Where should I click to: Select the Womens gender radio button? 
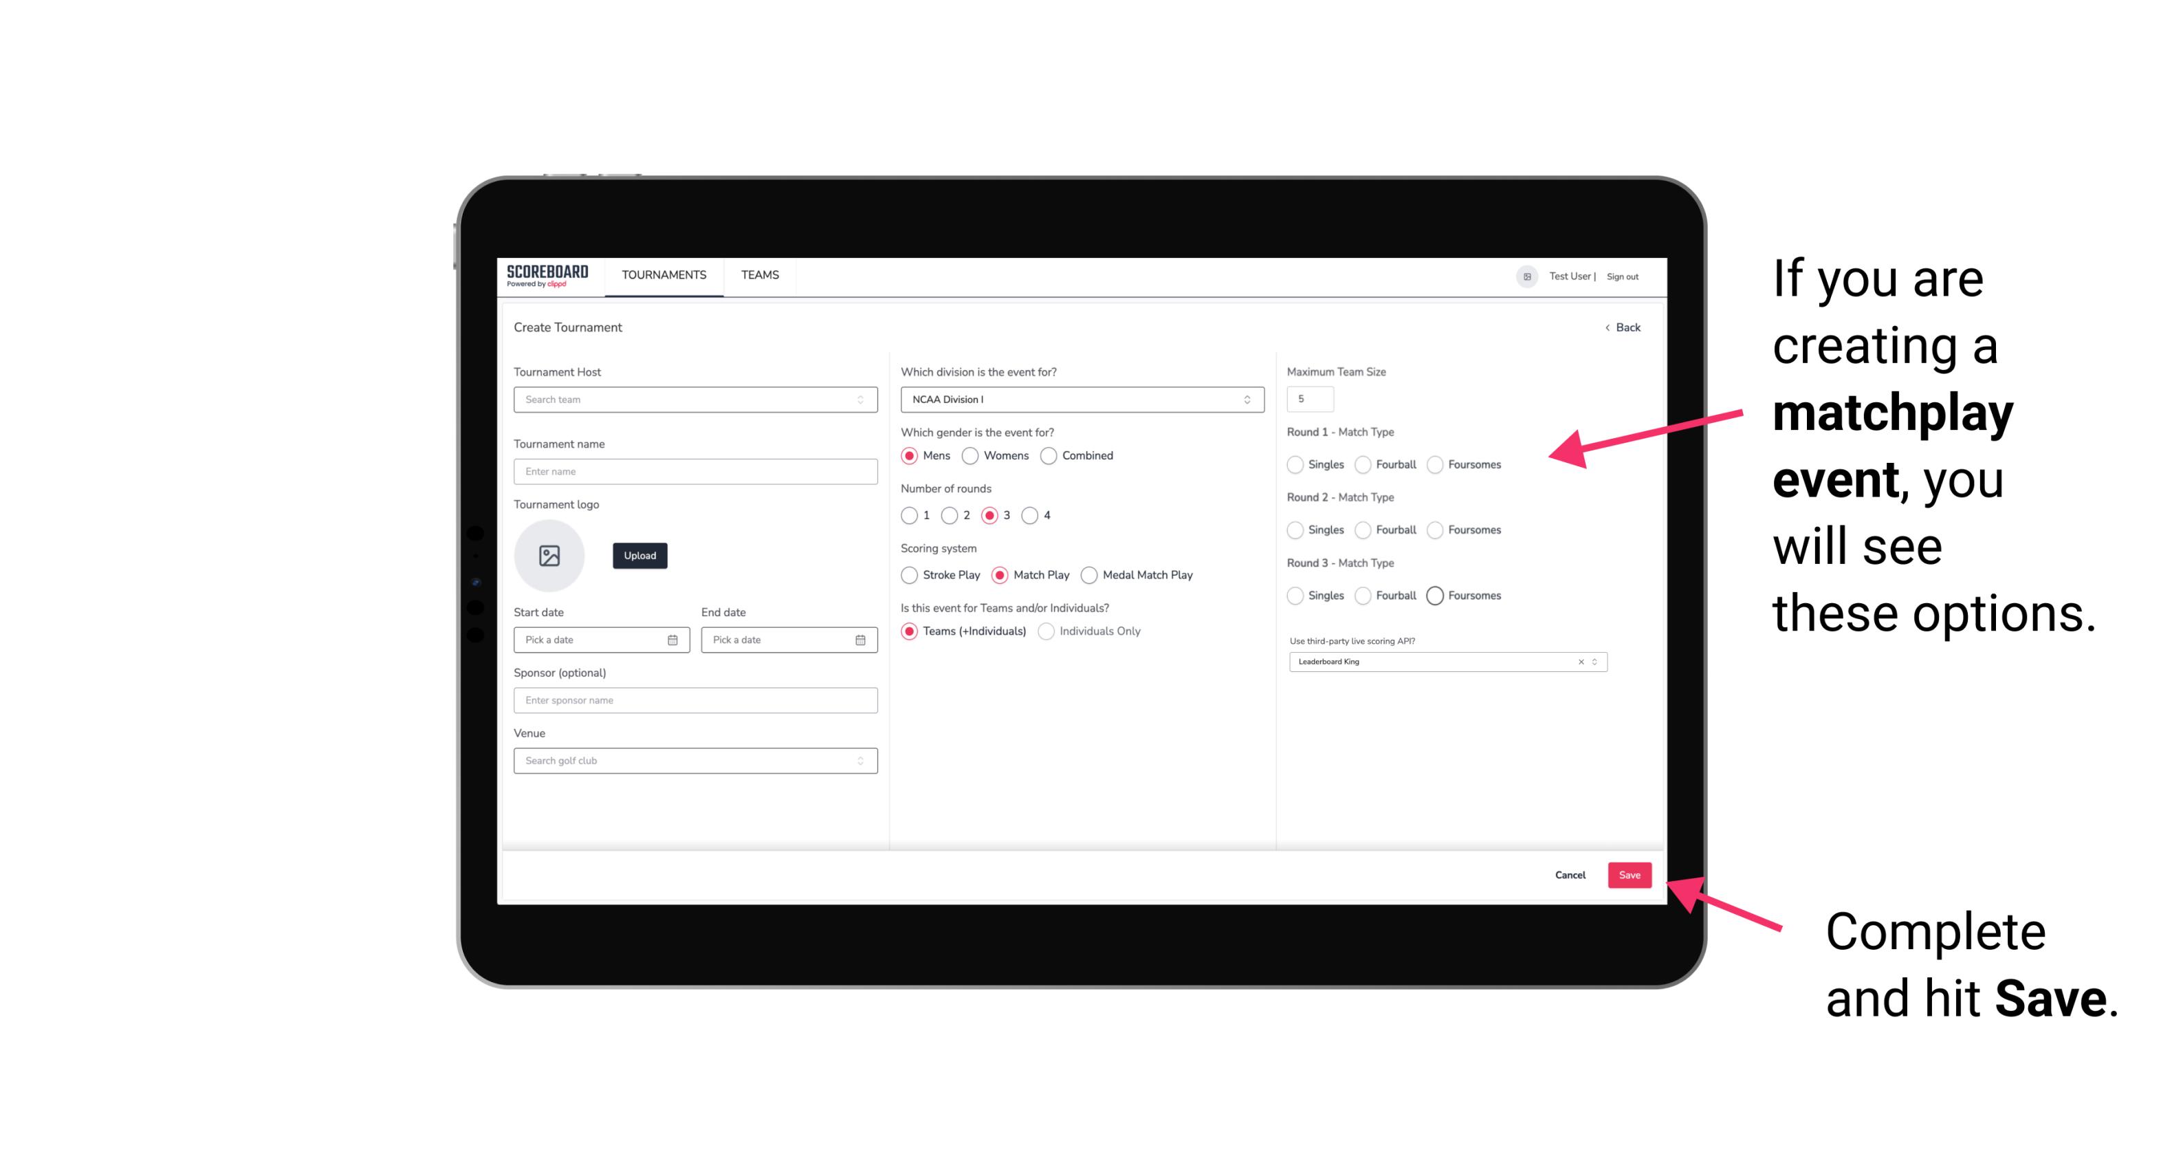coord(973,455)
